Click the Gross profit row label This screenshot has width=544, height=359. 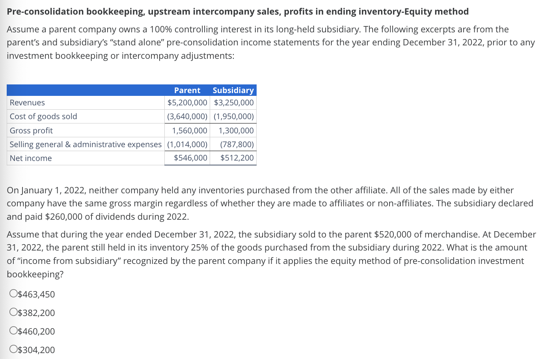pos(31,131)
